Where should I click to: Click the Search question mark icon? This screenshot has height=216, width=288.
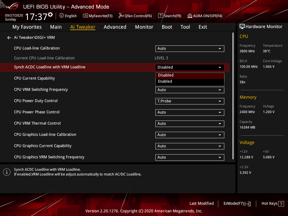point(160,16)
